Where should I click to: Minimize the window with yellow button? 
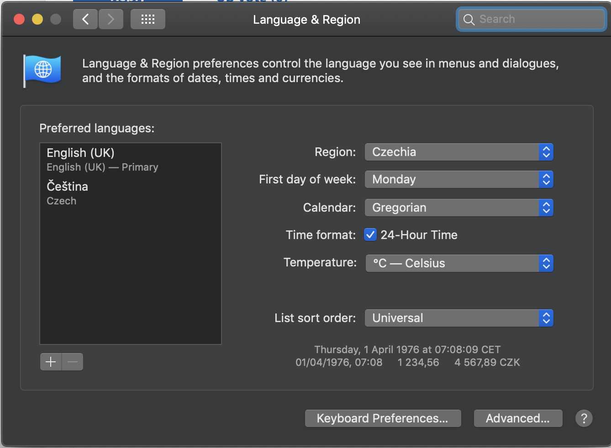[x=37, y=19]
